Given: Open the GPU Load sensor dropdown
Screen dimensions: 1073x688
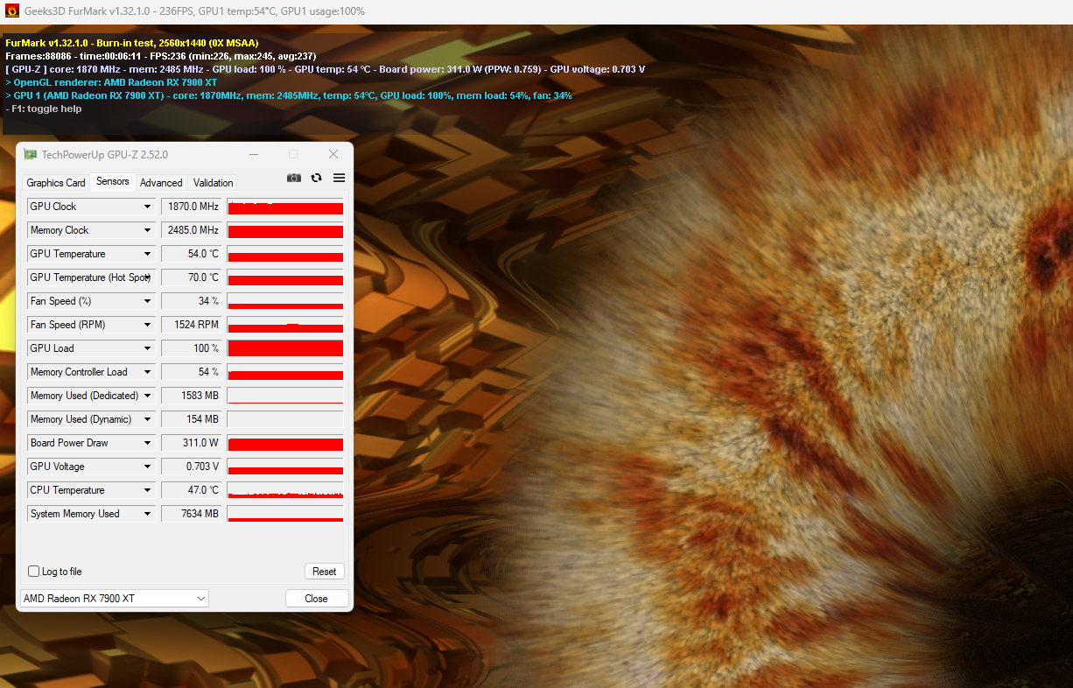Looking at the screenshot, I should click(x=148, y=348).
